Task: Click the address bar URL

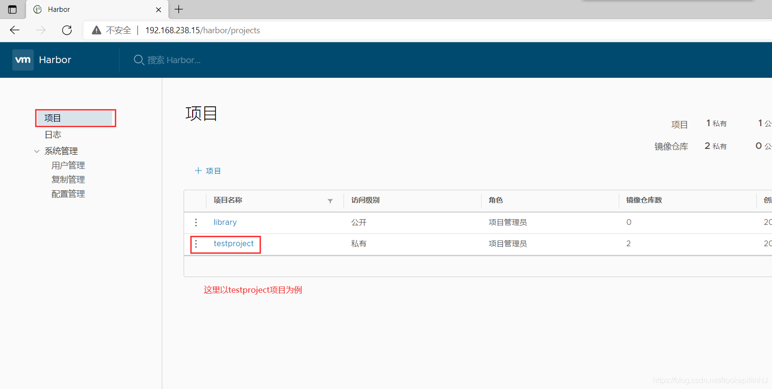Action: [203, 30]
